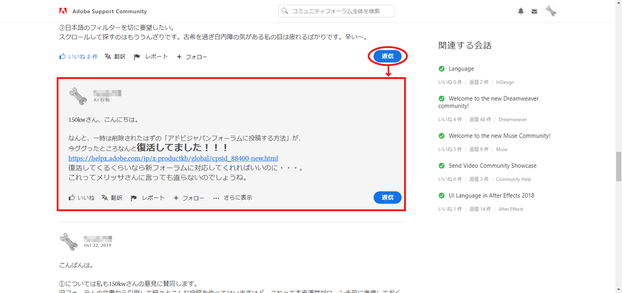The width and height of the screenshot is (622, 293).
Task: Open user profile wrench avatar in header
Action: tap(550, 11)
